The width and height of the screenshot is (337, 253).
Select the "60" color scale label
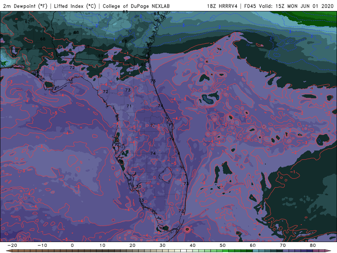tap(253, 245)
